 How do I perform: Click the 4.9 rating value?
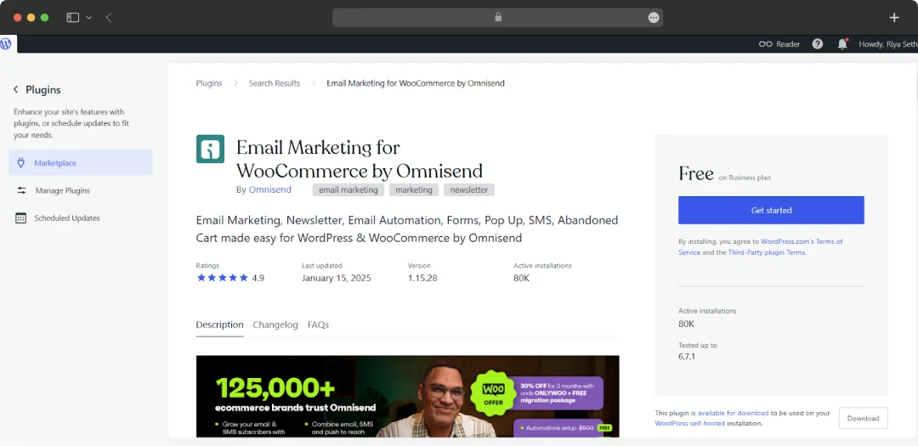pyautogui.click(x=258, y=278)
